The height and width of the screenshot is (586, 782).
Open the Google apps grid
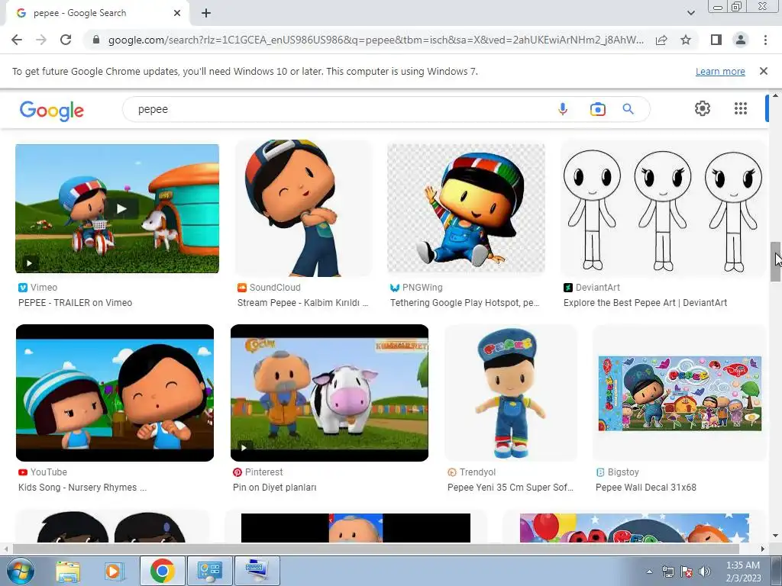[741, 108]
